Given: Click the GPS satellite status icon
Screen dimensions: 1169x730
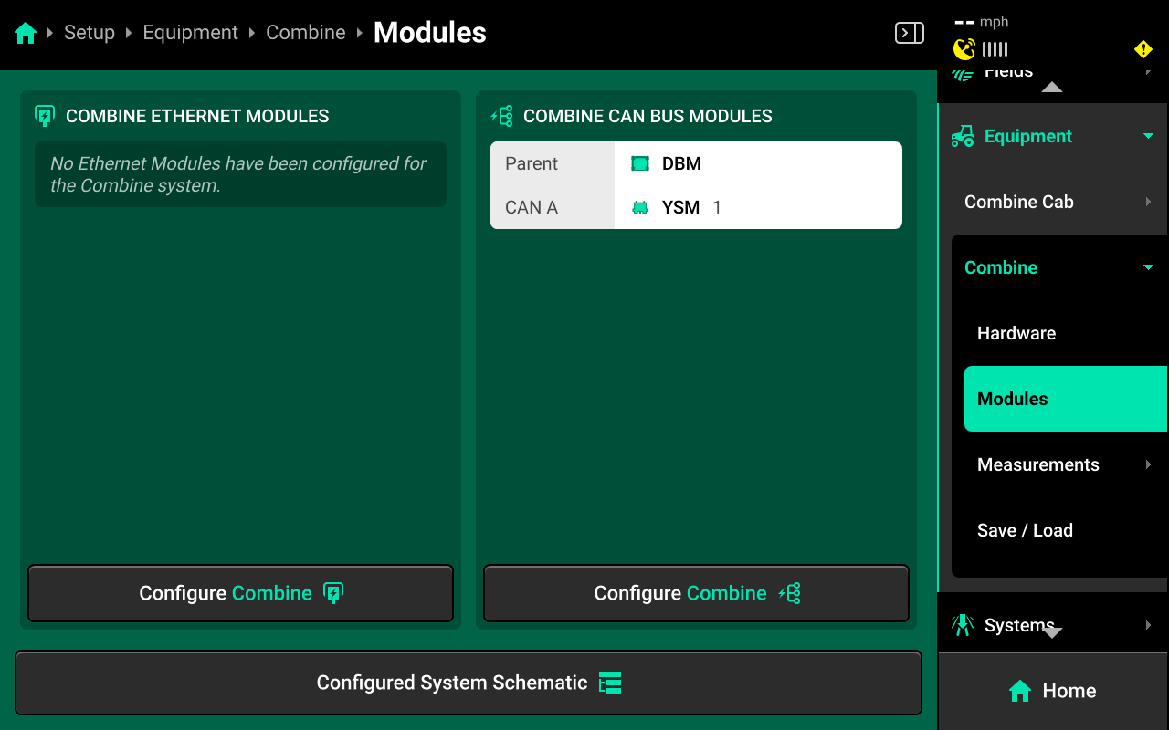Looking at the screenshot, I should click(964, 49).
